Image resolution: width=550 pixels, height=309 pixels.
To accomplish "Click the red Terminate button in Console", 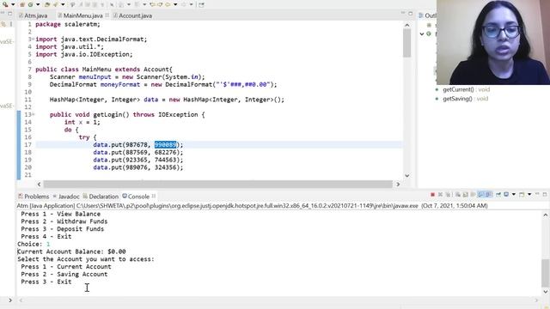I will (432, 195).
